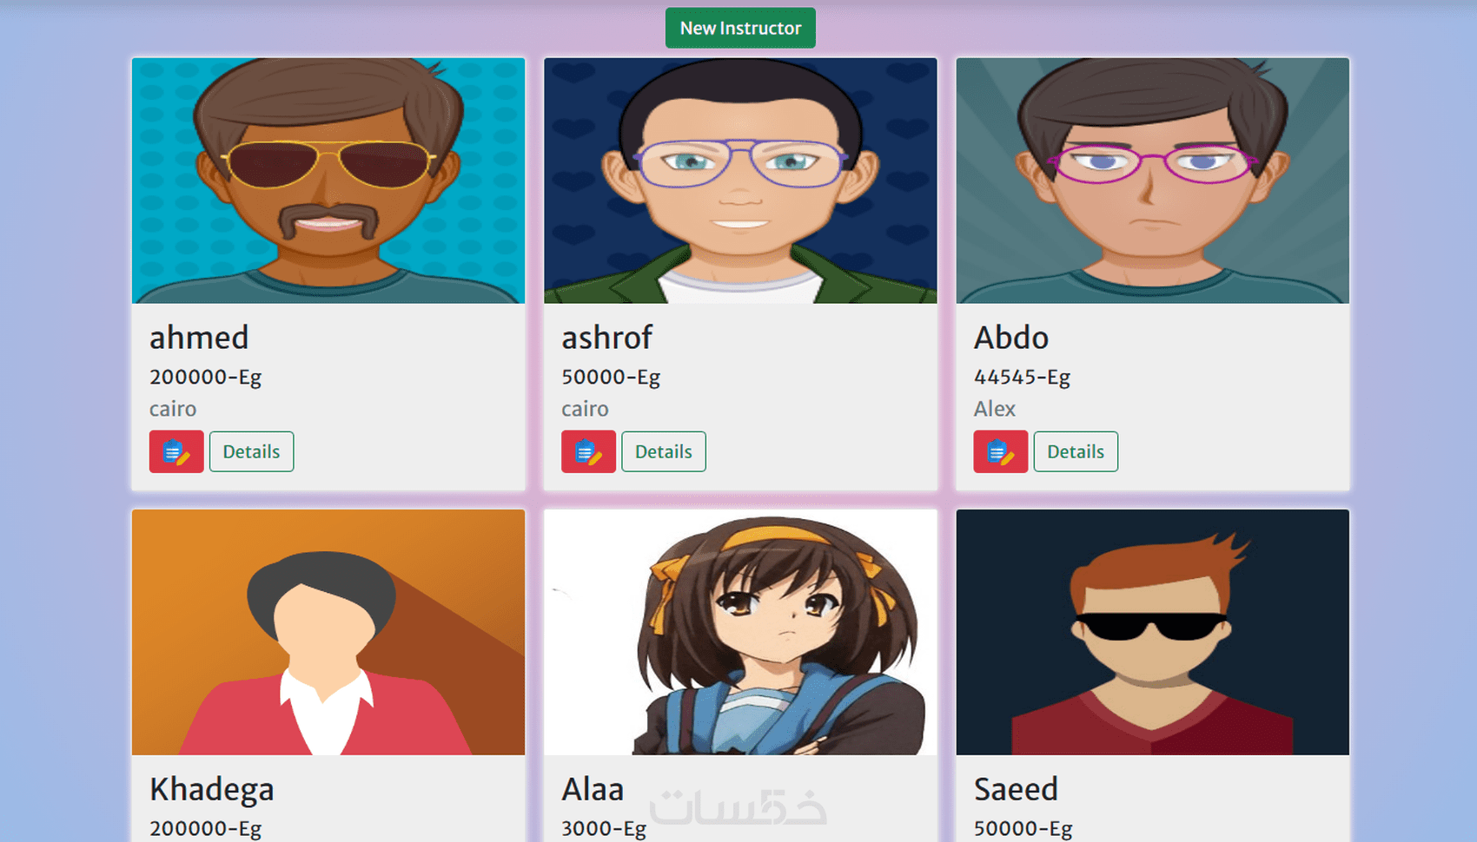Click the ashrof name heading

pos(606,338)
